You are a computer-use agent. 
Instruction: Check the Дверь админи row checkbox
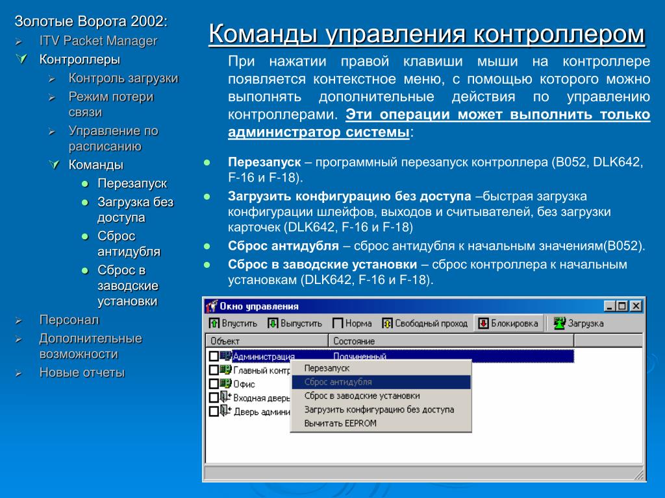pyautogui.click(x=214, y=412)
